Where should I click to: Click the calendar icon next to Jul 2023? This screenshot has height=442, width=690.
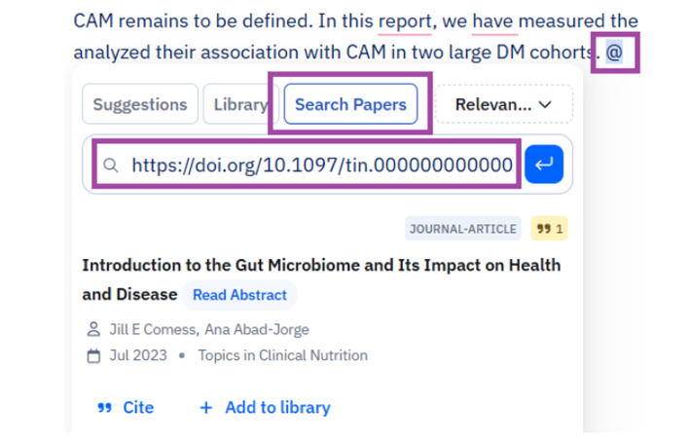[x=93, y=355]
